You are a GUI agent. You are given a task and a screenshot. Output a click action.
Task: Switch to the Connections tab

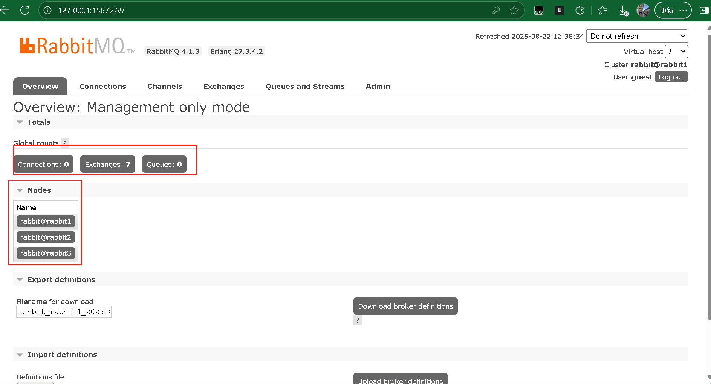point(102,86)
